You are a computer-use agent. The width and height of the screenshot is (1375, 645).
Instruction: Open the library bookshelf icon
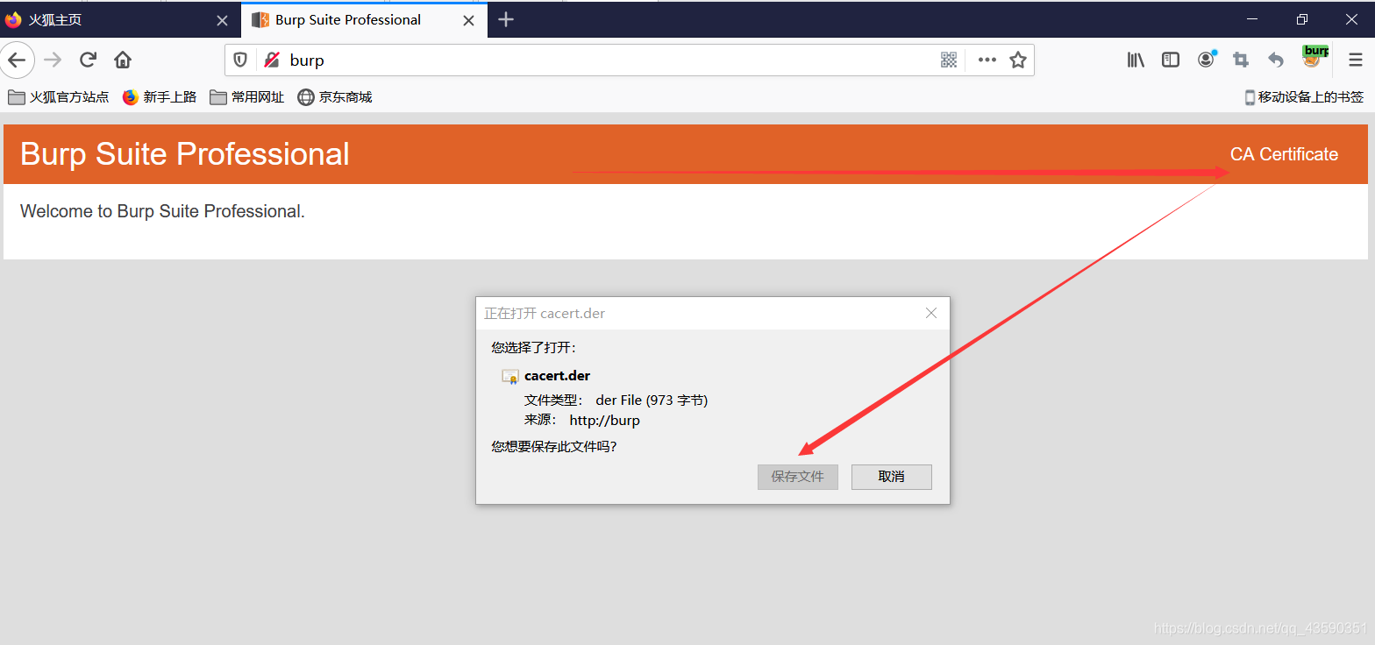[x=1136, y=60]
